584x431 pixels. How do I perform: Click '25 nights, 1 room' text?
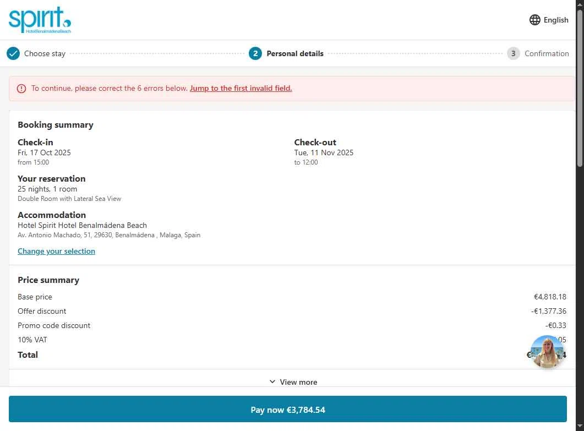pos(47,189)
